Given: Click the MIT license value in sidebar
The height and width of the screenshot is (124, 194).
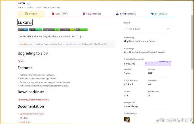Looking at the screenshot, I should [x=150, y=73].
